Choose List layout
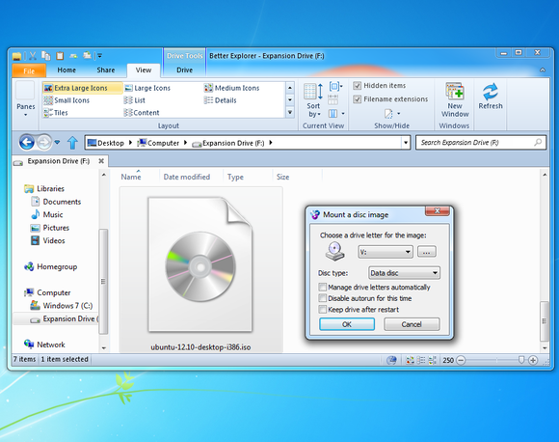This screenshot has width=559, height=442. click(134, 100)
